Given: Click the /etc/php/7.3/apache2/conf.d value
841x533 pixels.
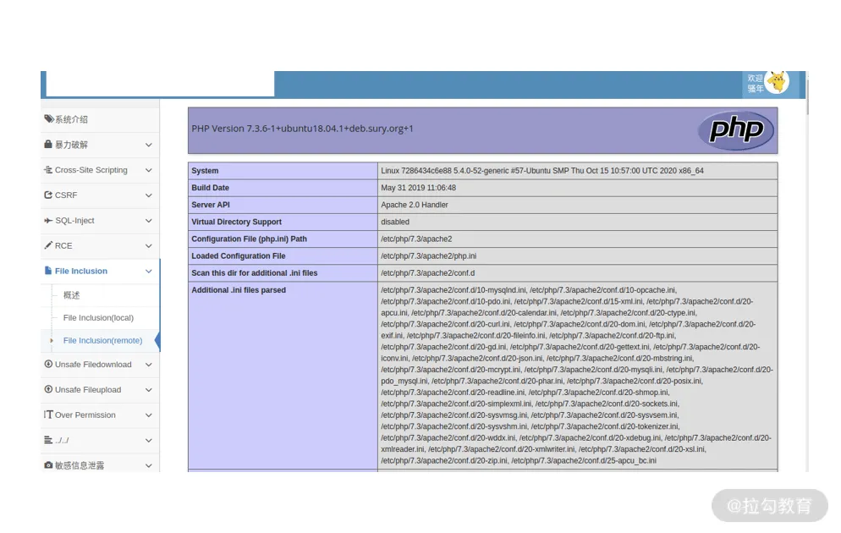Looking at the screenshot, I should [x=428, y=273].
